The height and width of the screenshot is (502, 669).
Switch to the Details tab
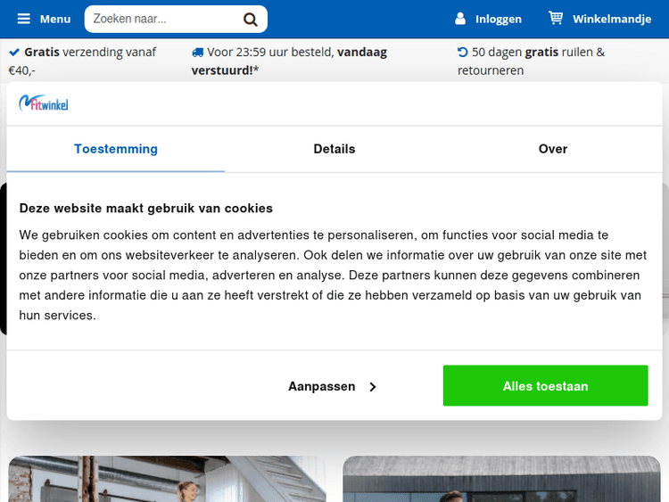click(x=334, y=149)
